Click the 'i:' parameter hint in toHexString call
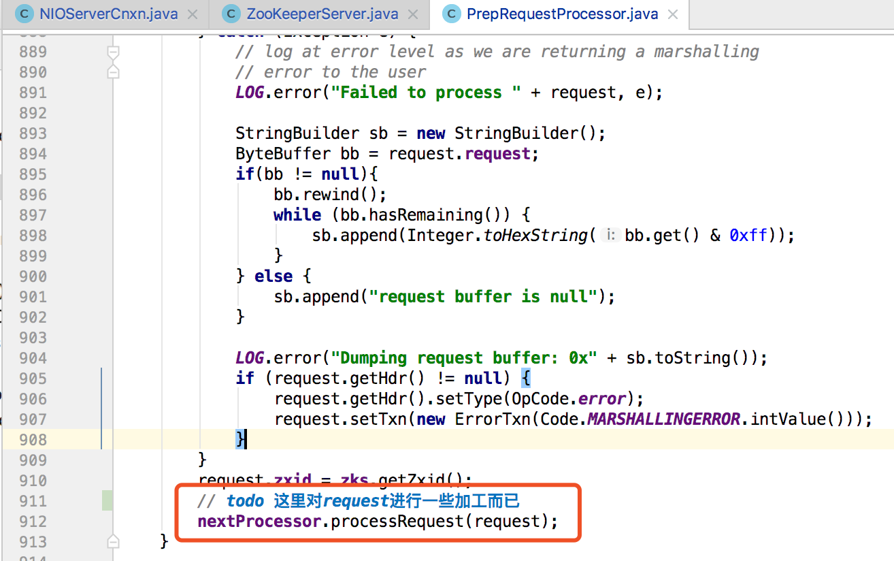 pos(612,236)
